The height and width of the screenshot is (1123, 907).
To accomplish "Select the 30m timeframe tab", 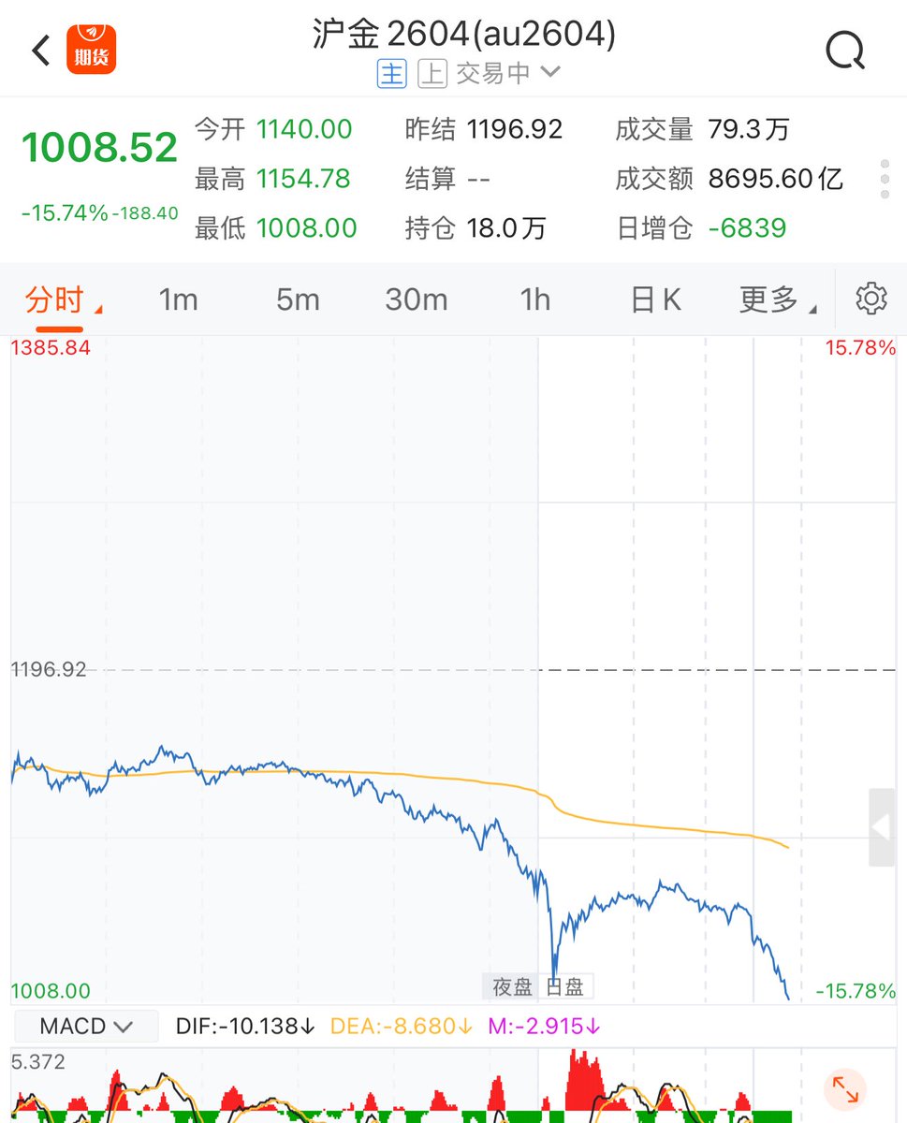I will (416, 299).
